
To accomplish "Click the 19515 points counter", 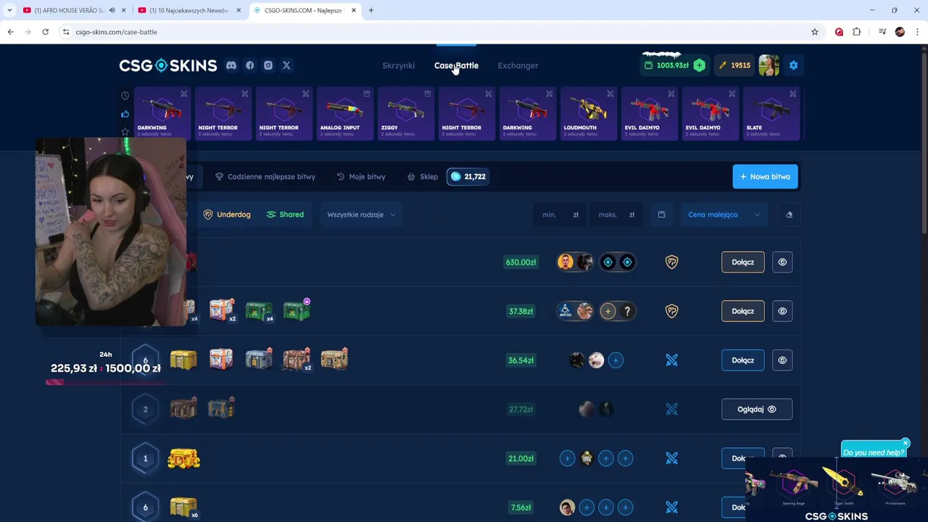I will tap(734, 65).
